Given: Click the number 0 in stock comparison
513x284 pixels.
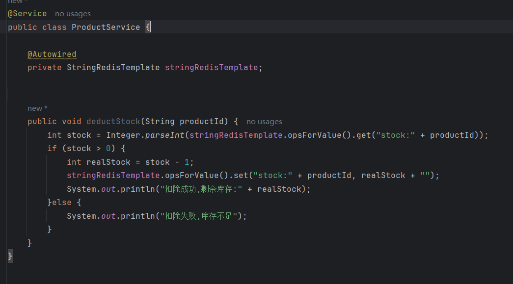Looking at the screenshot, I should point(108,149).
